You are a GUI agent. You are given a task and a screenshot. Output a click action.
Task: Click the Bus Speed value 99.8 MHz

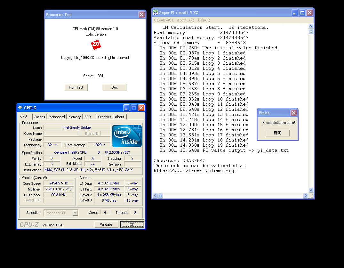59,195
